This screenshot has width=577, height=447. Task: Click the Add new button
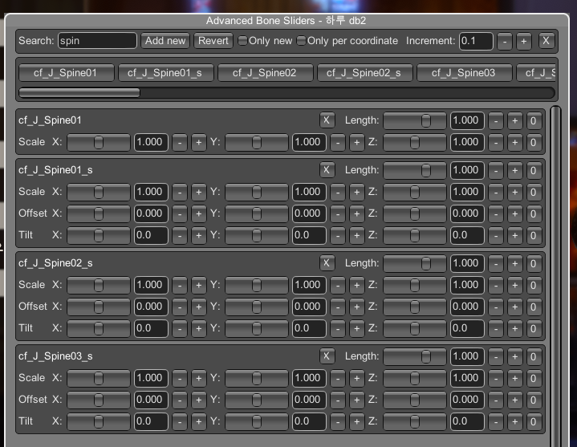point(165,41)
